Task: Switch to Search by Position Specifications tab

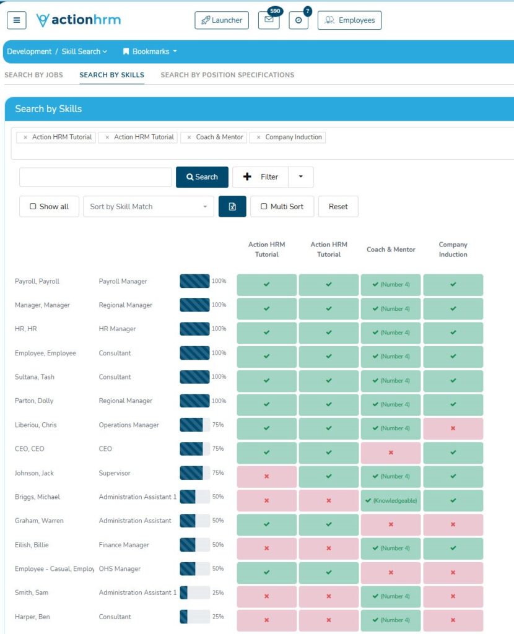Action: coord(227,75)
